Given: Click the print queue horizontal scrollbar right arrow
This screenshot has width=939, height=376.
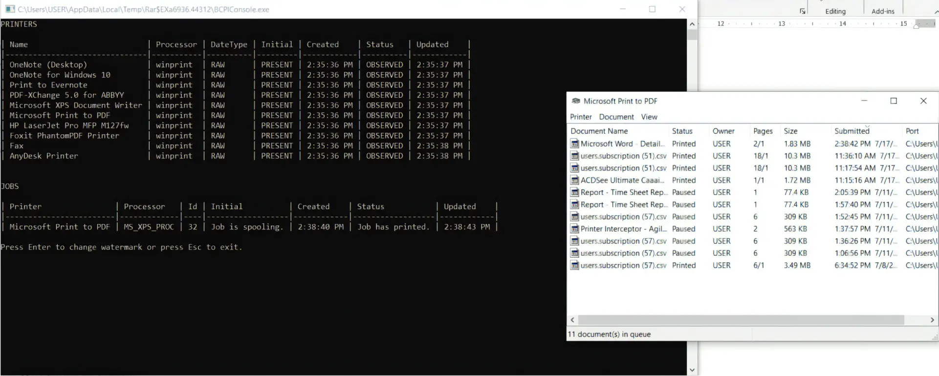Looking at the screenshot, I should point(932,320).
